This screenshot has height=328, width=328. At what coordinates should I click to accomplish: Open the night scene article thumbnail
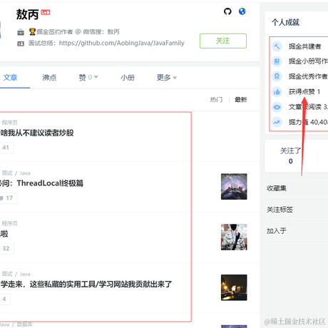pyautogui.click(x=234, y=287)
